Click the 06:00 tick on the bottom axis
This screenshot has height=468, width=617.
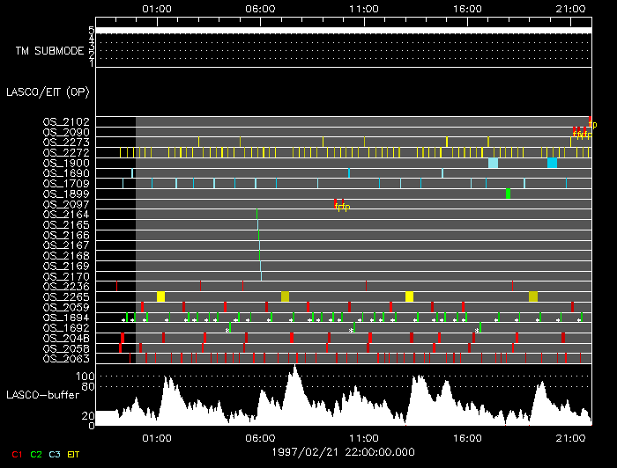(x=260, y=436)
